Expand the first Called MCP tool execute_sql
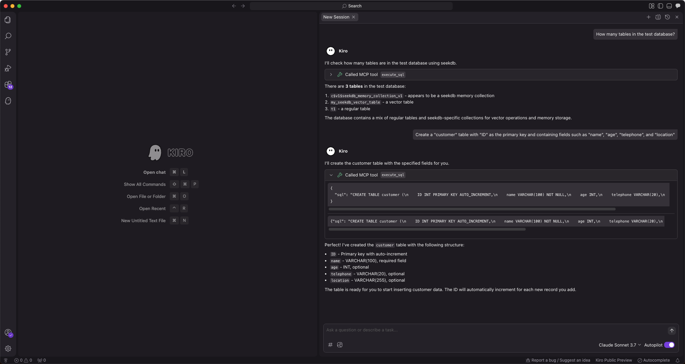The width and height of the screenshot is (685, 364). point(331,75)
